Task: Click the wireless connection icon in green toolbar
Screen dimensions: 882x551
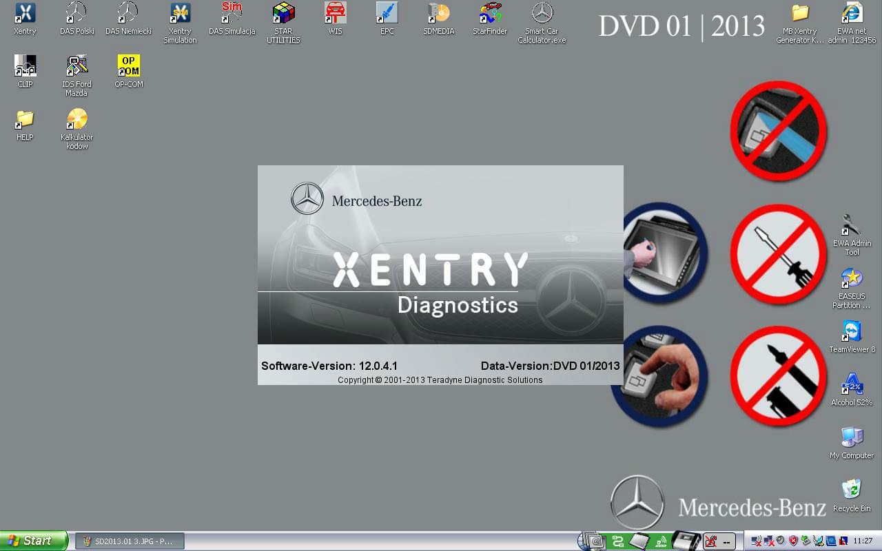Action: coord(661,541)
